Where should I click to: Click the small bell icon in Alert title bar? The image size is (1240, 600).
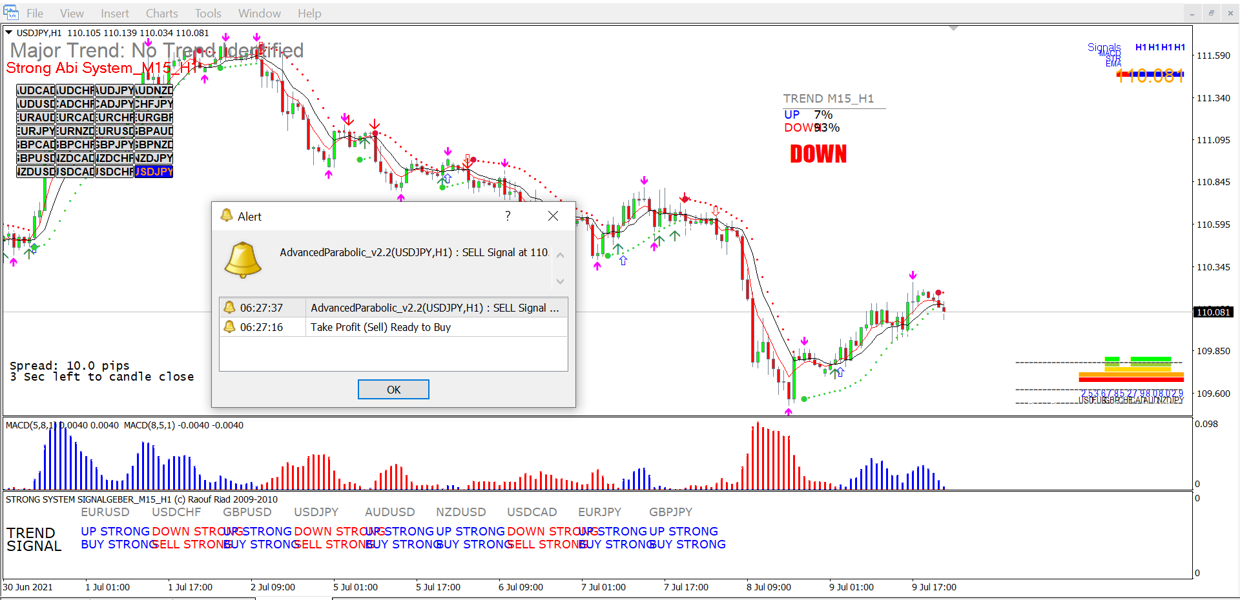(227, 215)
